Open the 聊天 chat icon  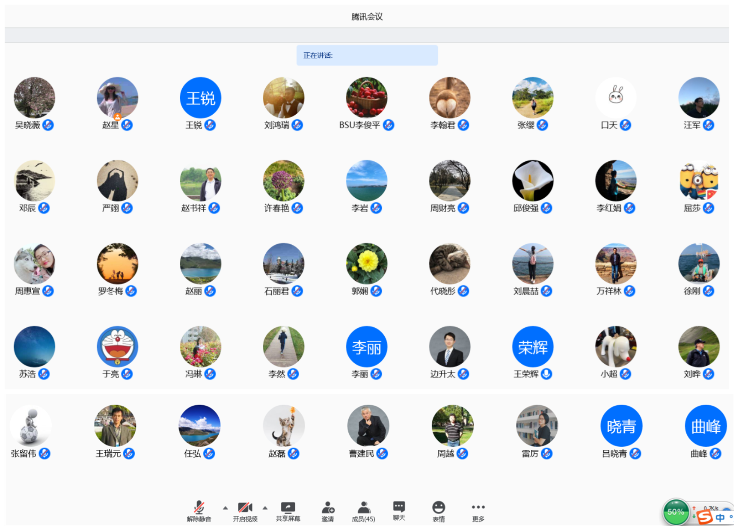tap(399, 507)
